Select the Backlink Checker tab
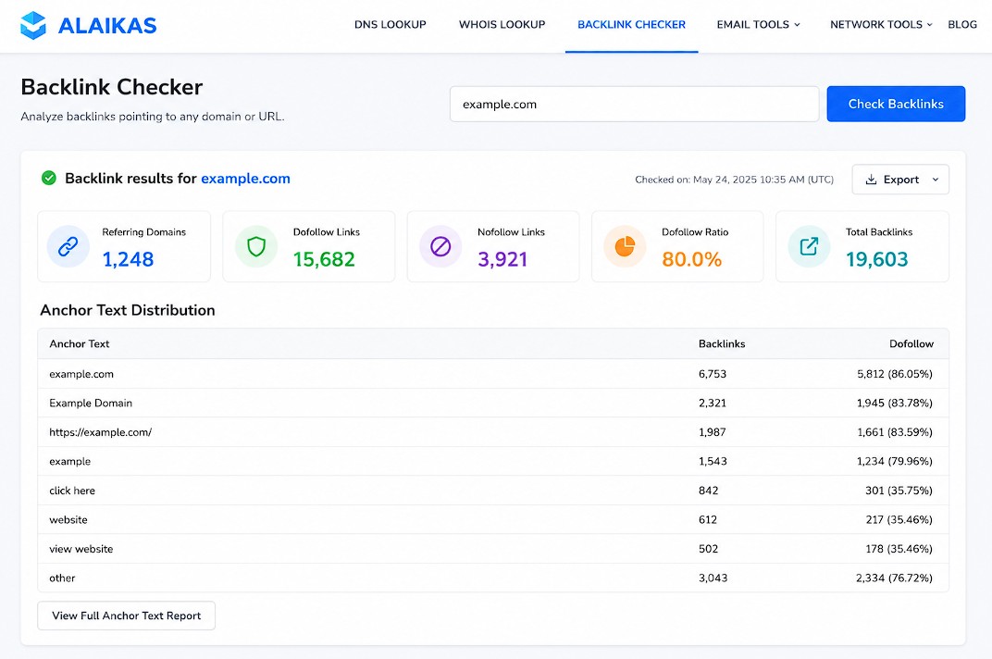Viewport: 992px width, 659px height. tap(631, 25)
